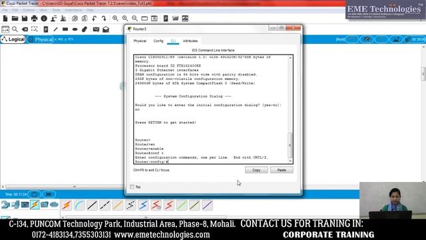This screenshot has width=426, height=240.
Task: Add a complex PDU with the open envelope
Action: tap(106, 29)
